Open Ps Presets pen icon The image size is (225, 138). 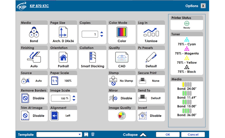(x=151, y=57)
